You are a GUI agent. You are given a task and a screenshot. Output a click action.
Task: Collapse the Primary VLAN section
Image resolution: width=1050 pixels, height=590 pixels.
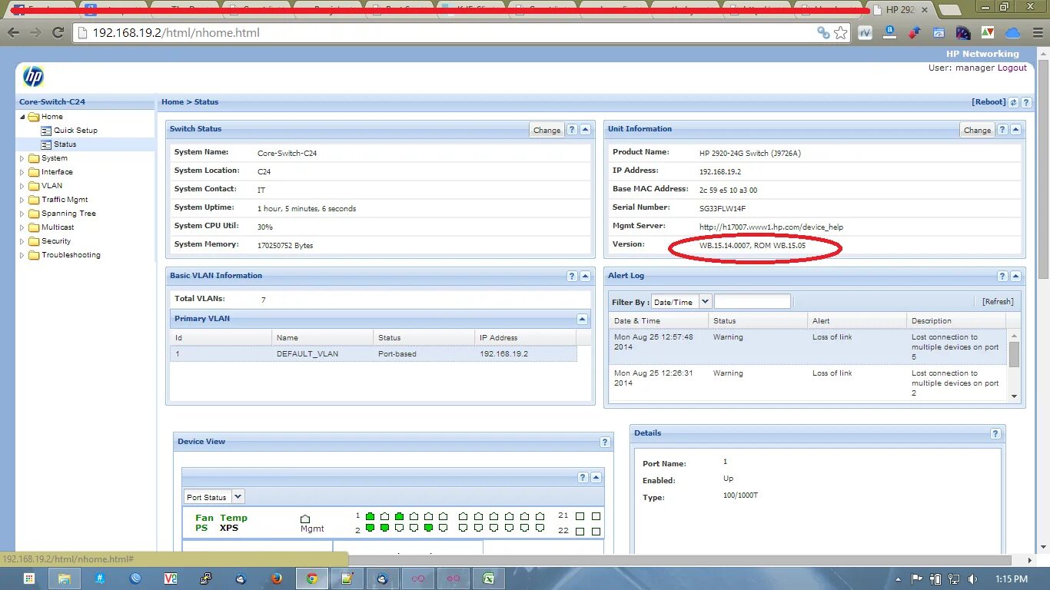[582, 319]
